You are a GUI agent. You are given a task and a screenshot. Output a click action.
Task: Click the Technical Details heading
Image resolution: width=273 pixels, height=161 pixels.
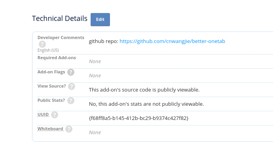[60, 19]
